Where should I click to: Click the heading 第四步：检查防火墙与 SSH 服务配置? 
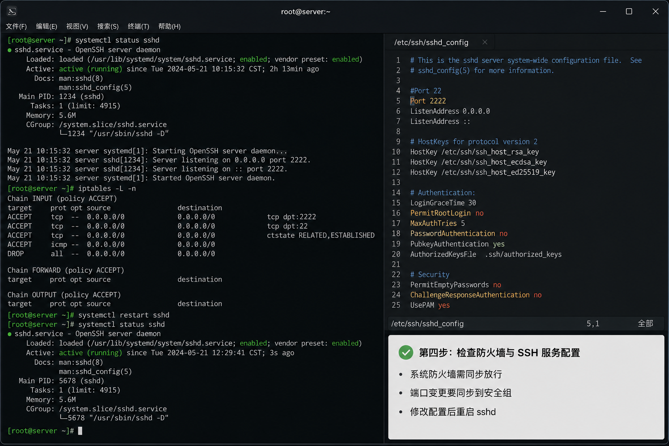pos(500,352)
